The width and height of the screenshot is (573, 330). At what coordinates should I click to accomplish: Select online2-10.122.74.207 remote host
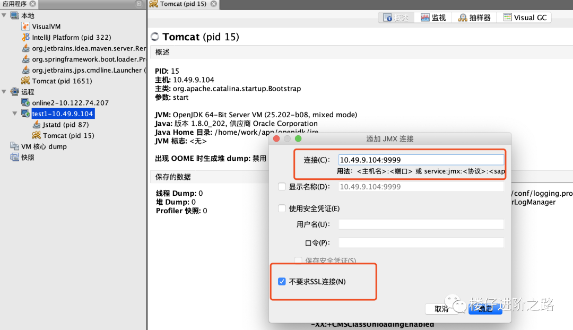71,103
